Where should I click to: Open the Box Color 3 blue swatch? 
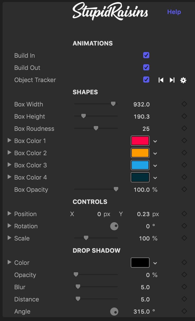(x=140, y=165)
